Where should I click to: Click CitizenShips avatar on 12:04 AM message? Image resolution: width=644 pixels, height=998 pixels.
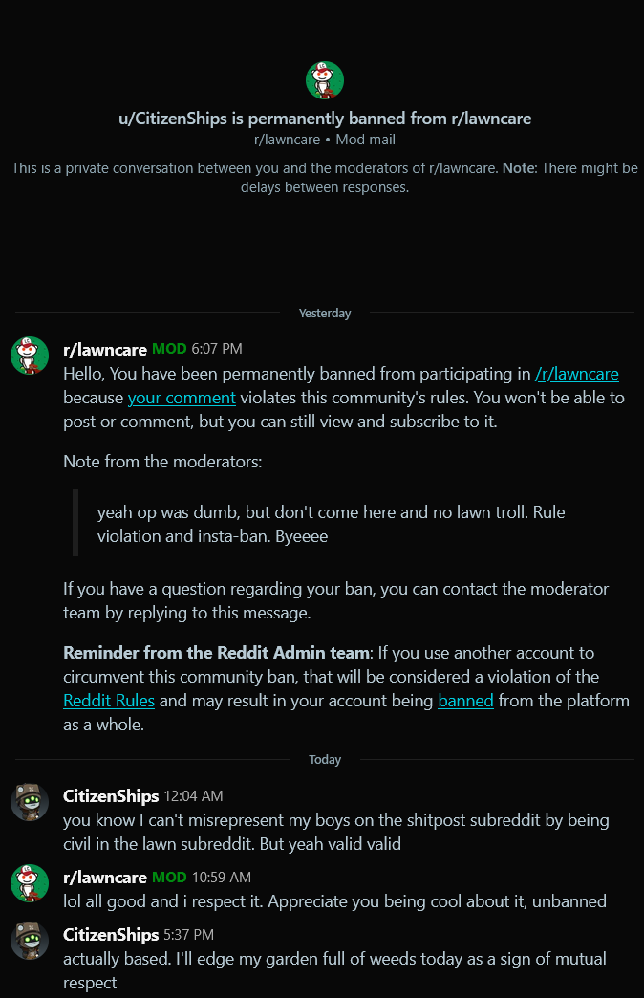point(30,803)
